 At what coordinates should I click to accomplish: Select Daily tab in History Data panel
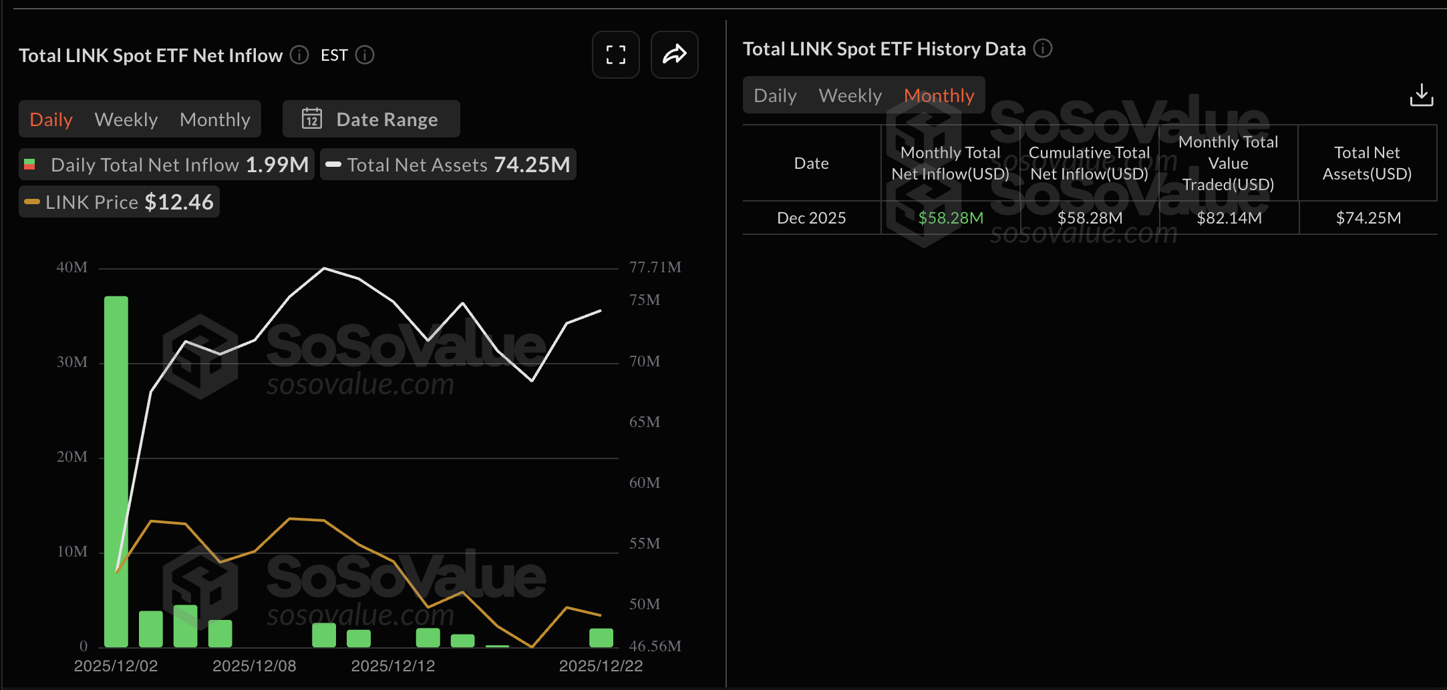[774, 95]
